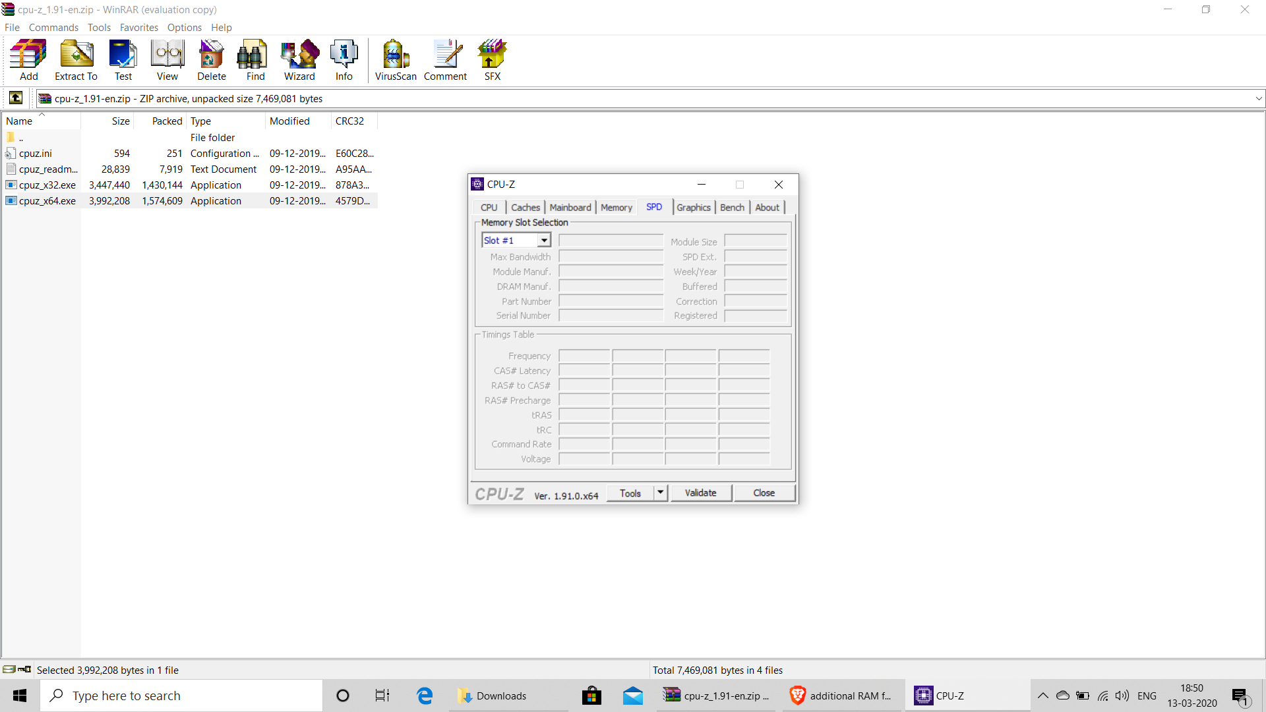
Task: Click the Extract To toolbar icon
Action: [76, 60]
